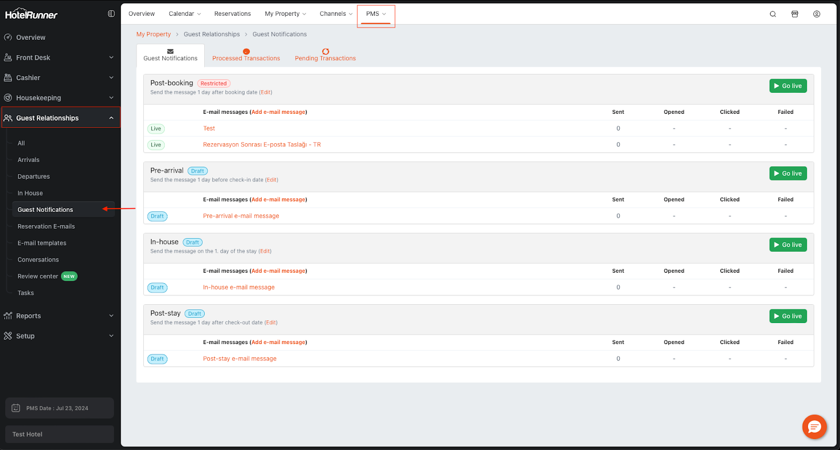Open the user account profile icon

pyautogui.click(x=817, y=14)
